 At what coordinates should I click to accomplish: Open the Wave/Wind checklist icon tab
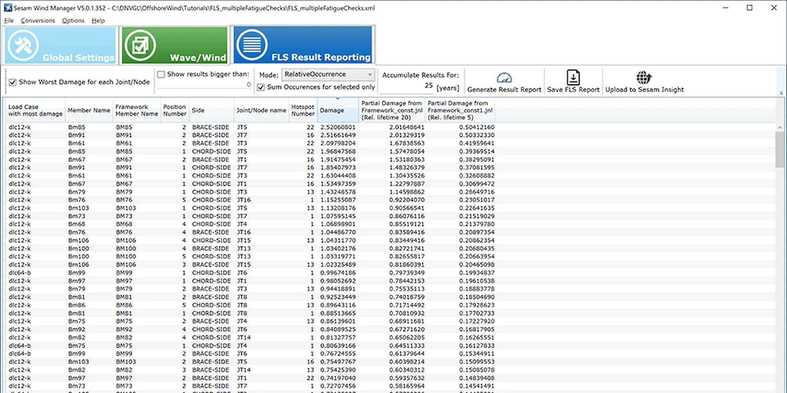140,45
